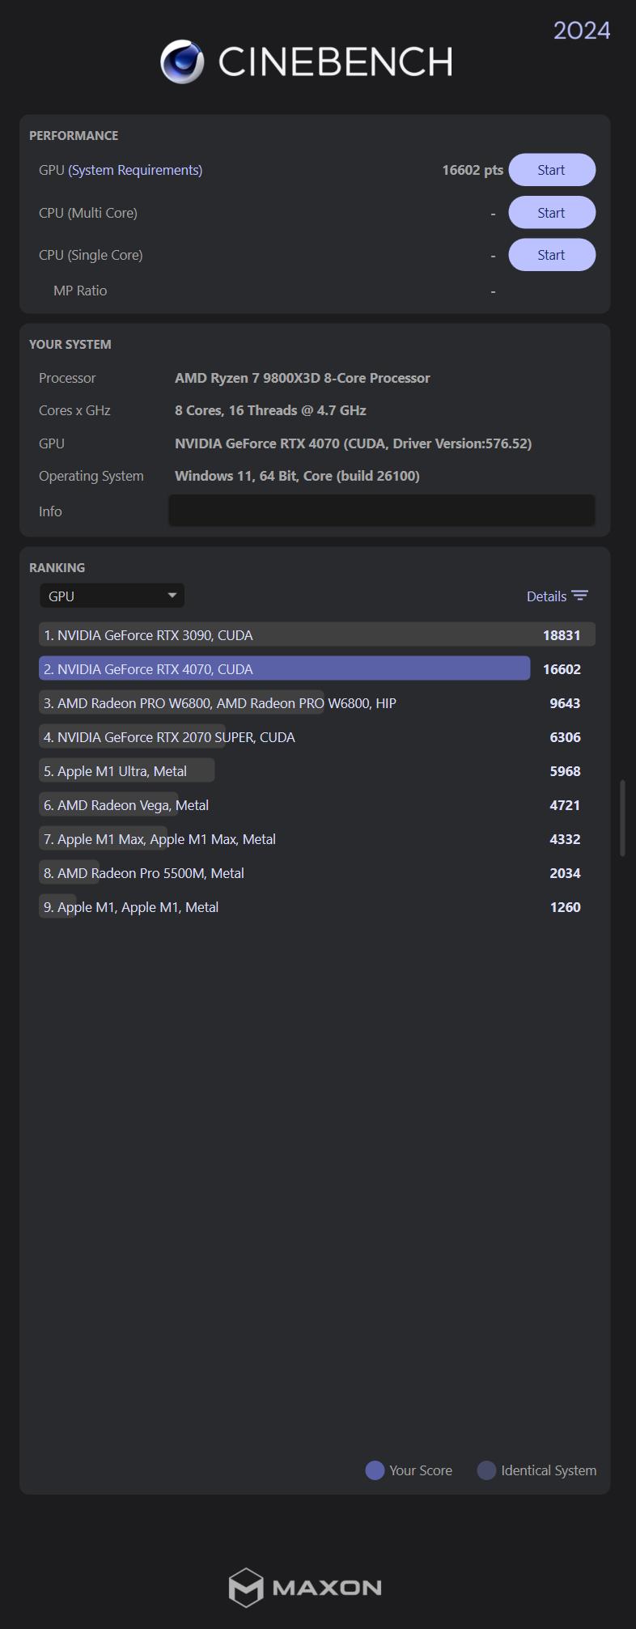Click the Identical System legend dot

(486, 1470)
